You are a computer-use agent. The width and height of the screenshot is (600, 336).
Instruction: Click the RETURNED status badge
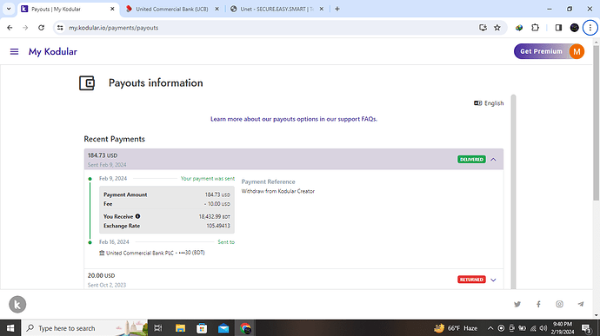tap(471, 280)
